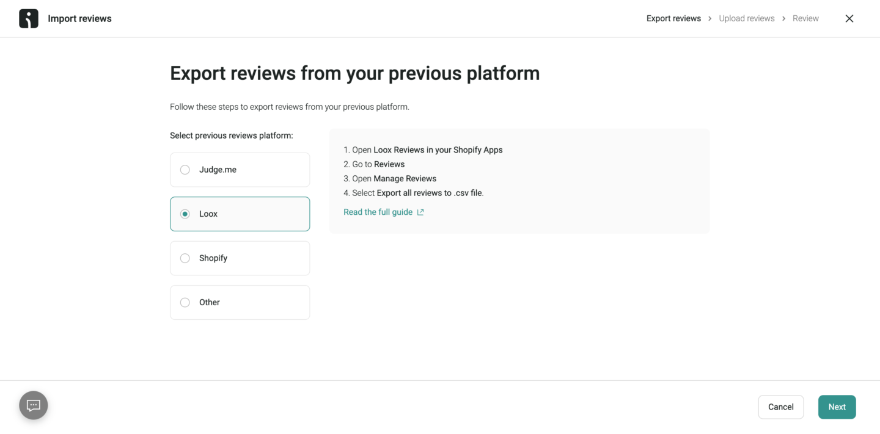Choose the Other platform radio button

click(185, 302)
